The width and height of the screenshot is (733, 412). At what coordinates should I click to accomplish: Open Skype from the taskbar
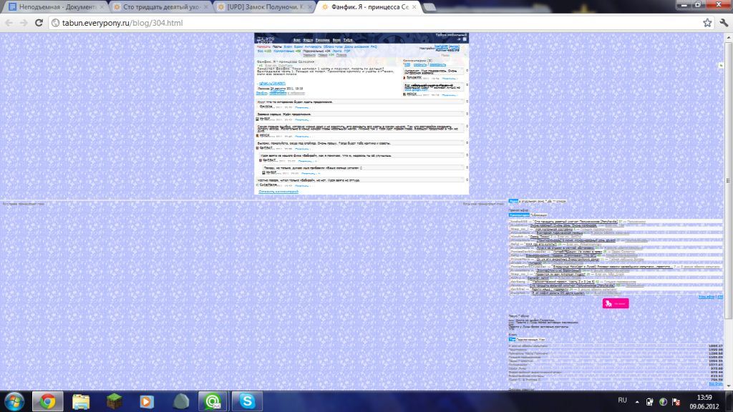click(x=247, y=401)
